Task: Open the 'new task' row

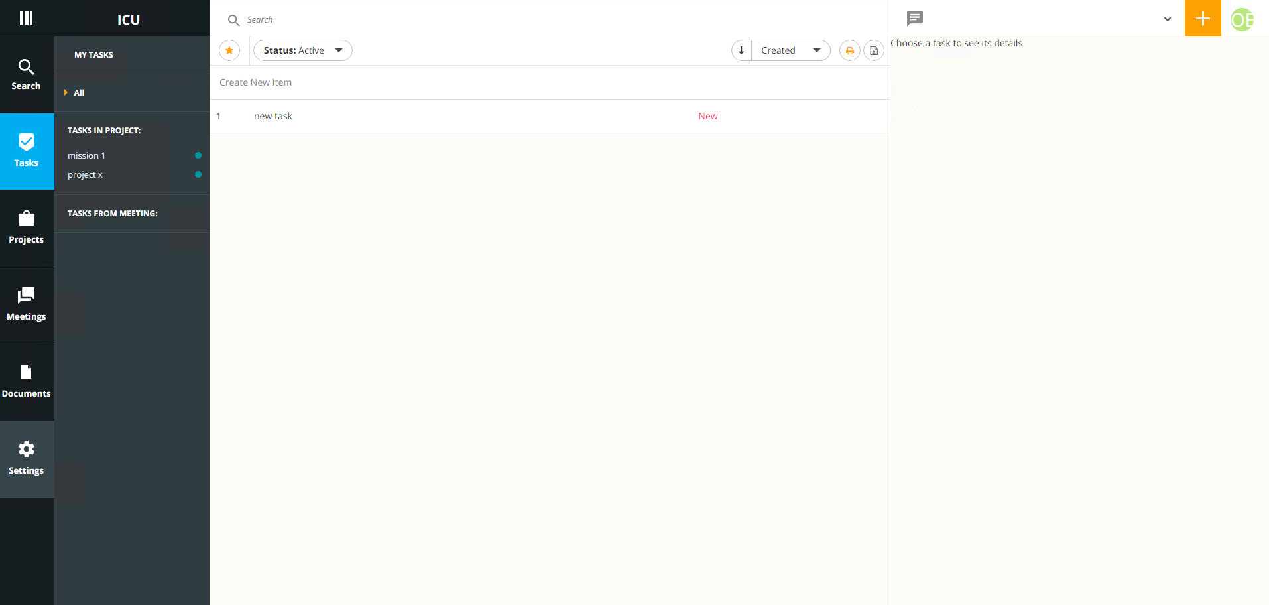Action: [550, 116]
